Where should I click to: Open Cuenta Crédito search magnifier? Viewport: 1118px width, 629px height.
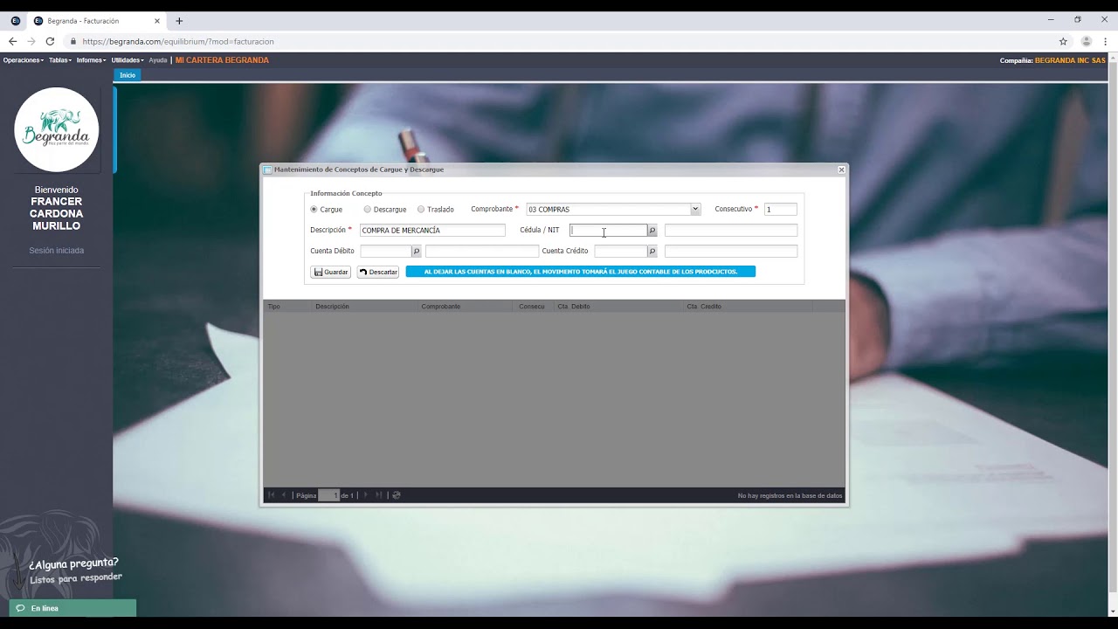click(652, 252)
